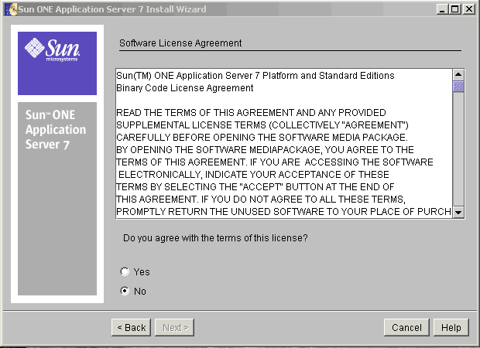Click the 'Software License Agreement' heading
Image resolution: width=480 pixels, height=348 pixels.
click(180, 43)
